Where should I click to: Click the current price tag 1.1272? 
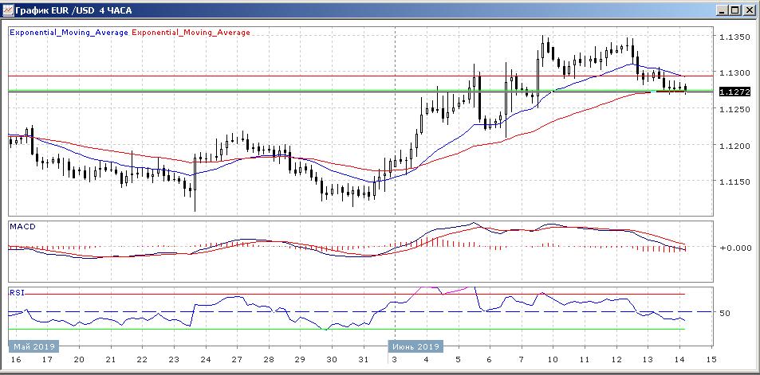[734, 92]
